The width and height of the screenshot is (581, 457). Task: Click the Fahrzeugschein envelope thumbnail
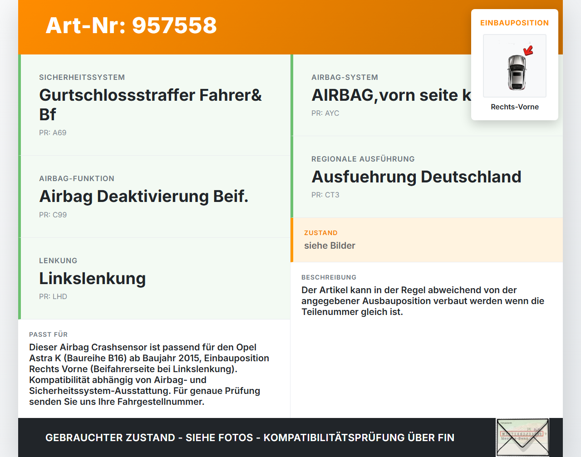click(x=522, y=436)
